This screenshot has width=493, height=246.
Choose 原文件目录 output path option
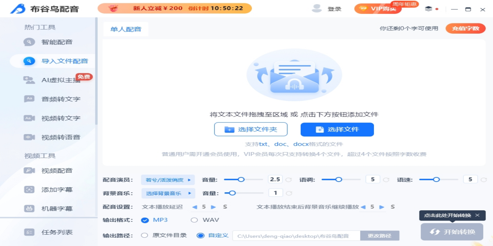point(145,235)
